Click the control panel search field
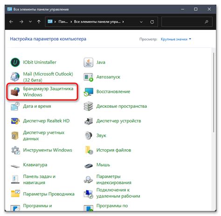 click(187, 22)
